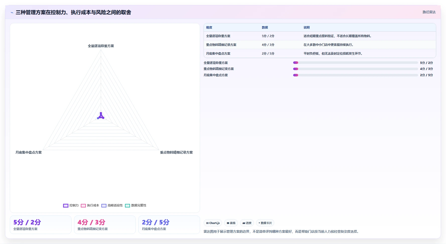This screenshot has width=446, height=244.
Task: Open the 5分 / 2分 data card
Action: pyautogui.click(x=41, y=225)
